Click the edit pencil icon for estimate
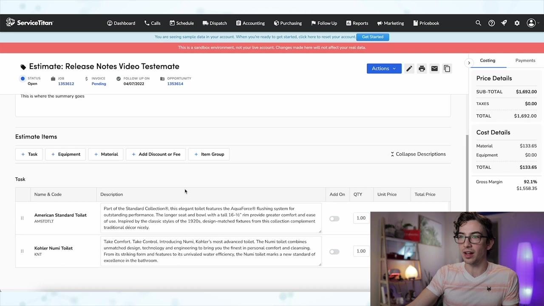544x306 pixels. click(x=409, y=68)
